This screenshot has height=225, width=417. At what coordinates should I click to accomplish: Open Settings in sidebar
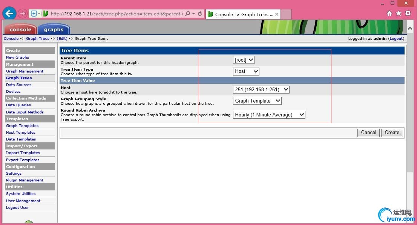tap(14, 173)
